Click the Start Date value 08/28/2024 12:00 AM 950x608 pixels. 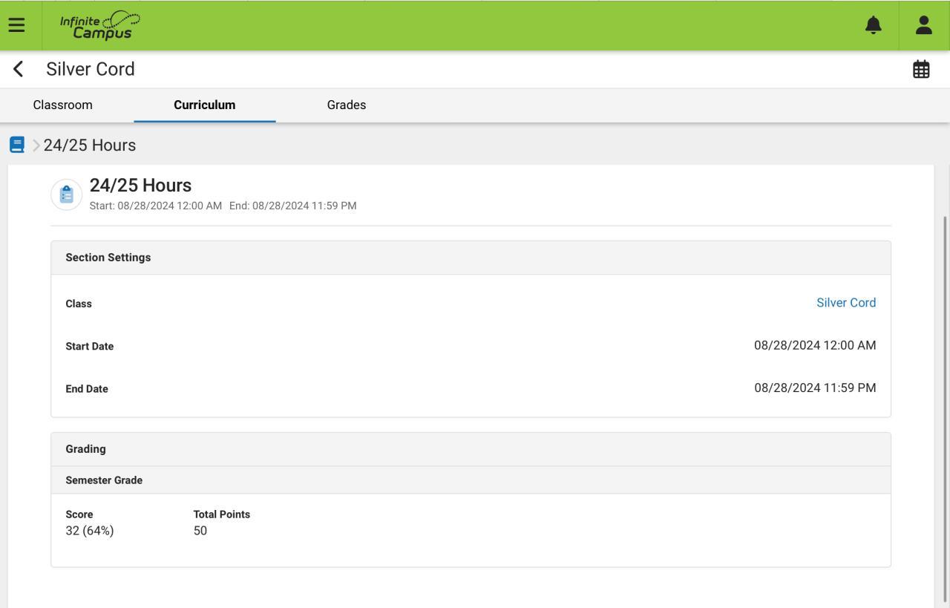[x=815, y=345]
